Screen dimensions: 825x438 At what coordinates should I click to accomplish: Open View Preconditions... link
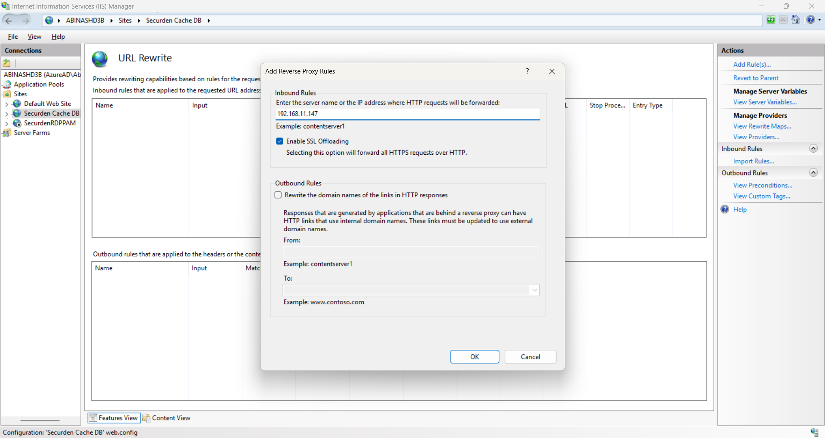763,185
